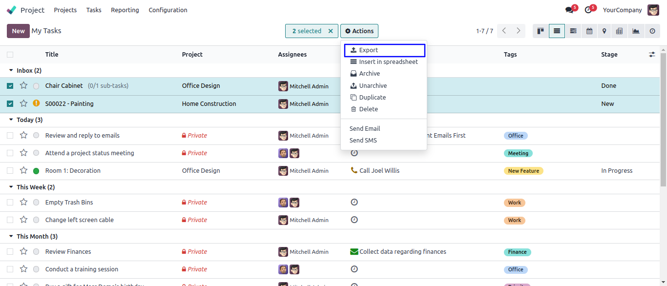Screen dimensions: 667x286
Task: Click the New task button
Action: 18,31
